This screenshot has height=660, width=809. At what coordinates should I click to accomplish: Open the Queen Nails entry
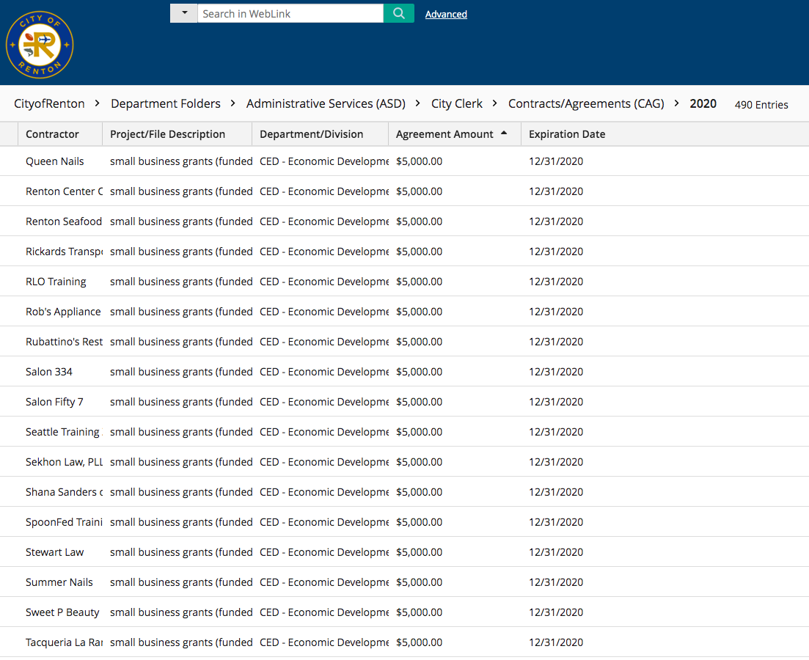click(x=55, y=161)
